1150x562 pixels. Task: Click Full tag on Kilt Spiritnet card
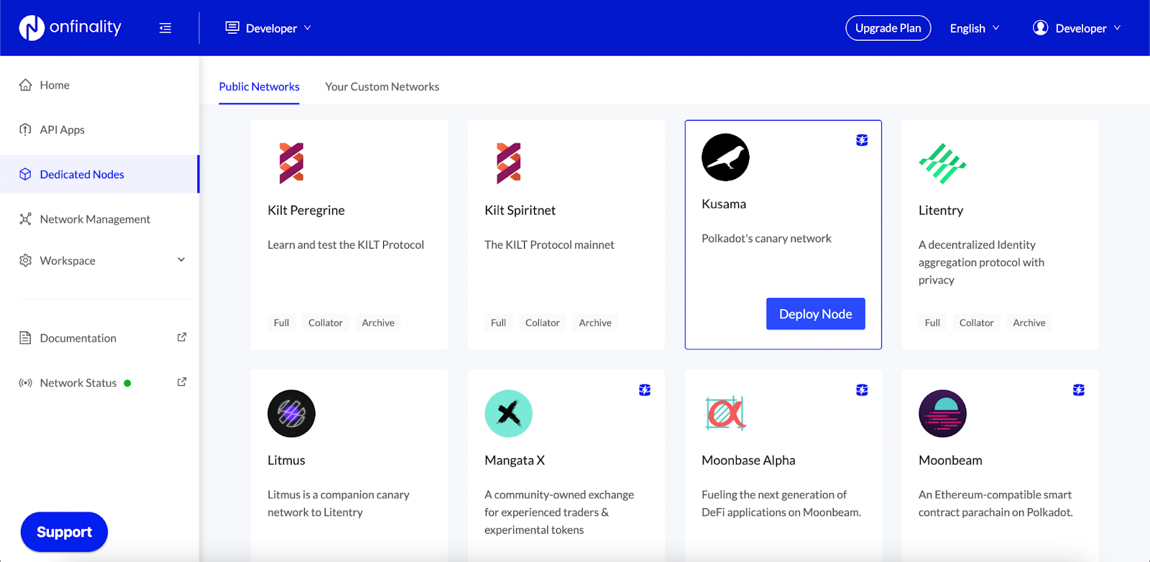[499, 323]
